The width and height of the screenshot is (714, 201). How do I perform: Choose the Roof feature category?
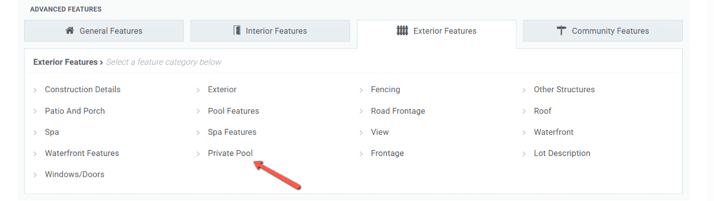click(x=542, y=111)
